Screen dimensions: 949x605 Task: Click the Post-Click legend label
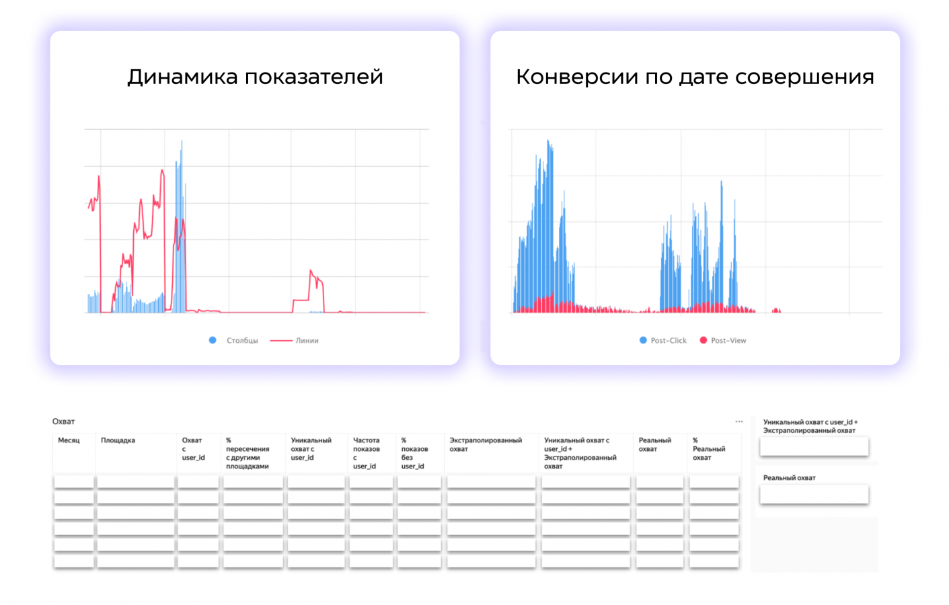click(669, 341)
